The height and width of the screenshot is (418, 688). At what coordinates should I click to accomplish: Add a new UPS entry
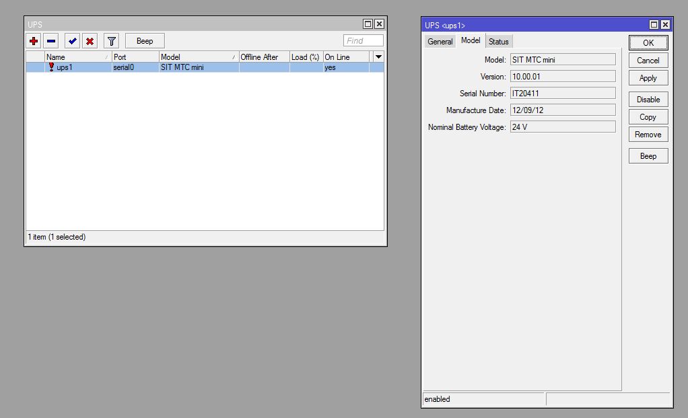(x=32, y=40)
